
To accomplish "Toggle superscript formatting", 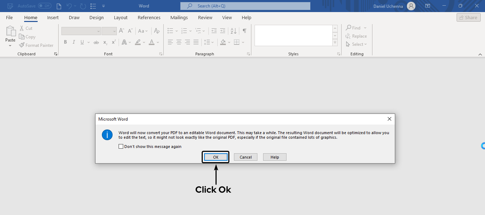I will 113,42.
